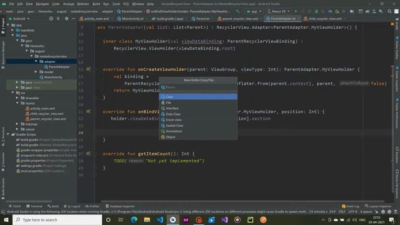Toggle the Emulator panel on right edge
Image resolution: width=400 pixels, height=225 pixels.
(x=397, y=154)
